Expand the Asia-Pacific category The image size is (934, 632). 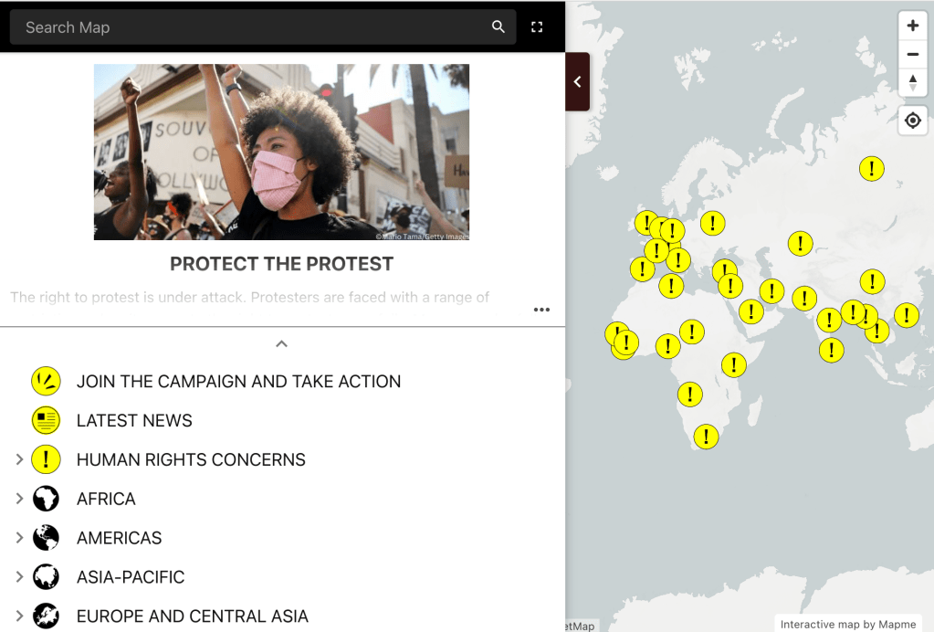coord(19,577)
